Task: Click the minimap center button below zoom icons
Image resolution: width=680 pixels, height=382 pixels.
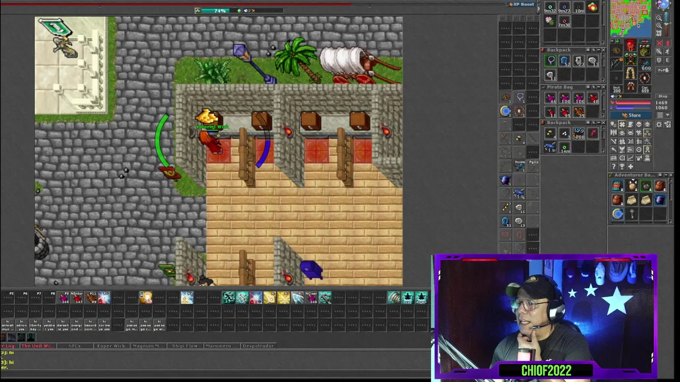Action: 659,33
